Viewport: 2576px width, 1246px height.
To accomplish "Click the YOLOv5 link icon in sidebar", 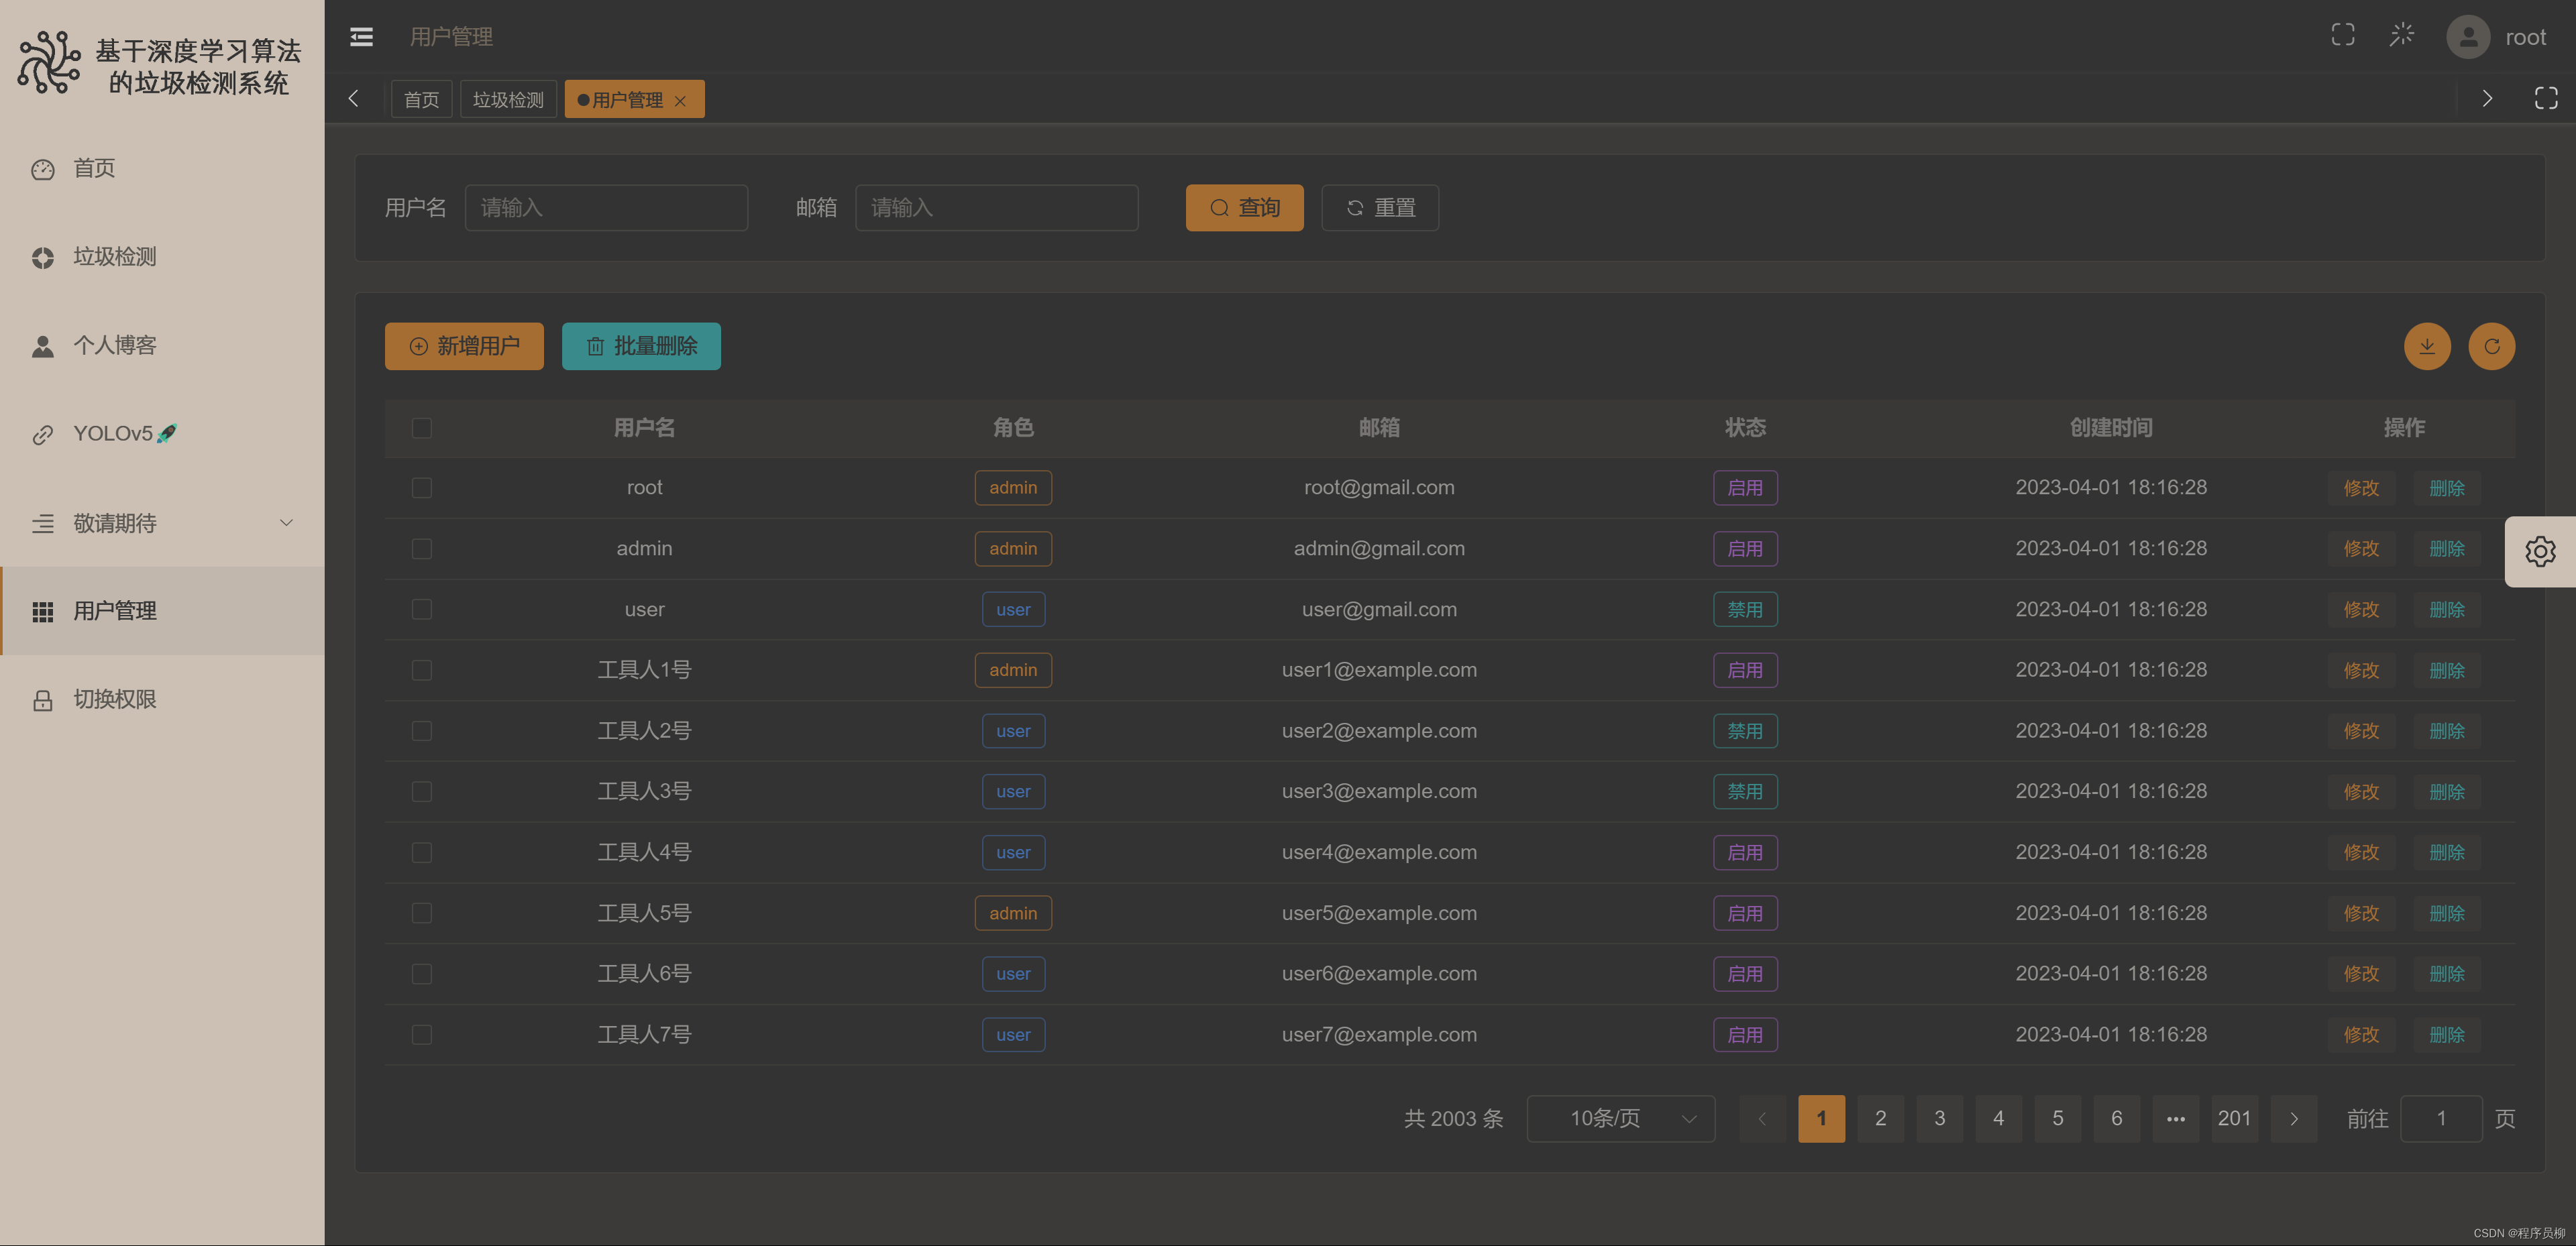I will pos(42,434).
